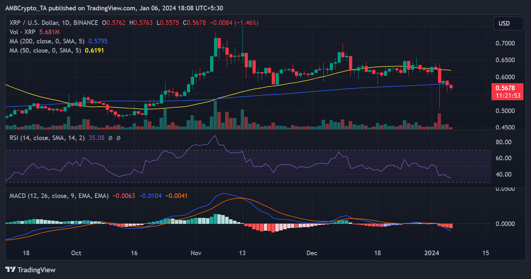
Task: Click the TradingView logo icon
Action: [x=10, y=270]
